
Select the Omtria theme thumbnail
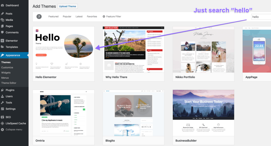64,113
